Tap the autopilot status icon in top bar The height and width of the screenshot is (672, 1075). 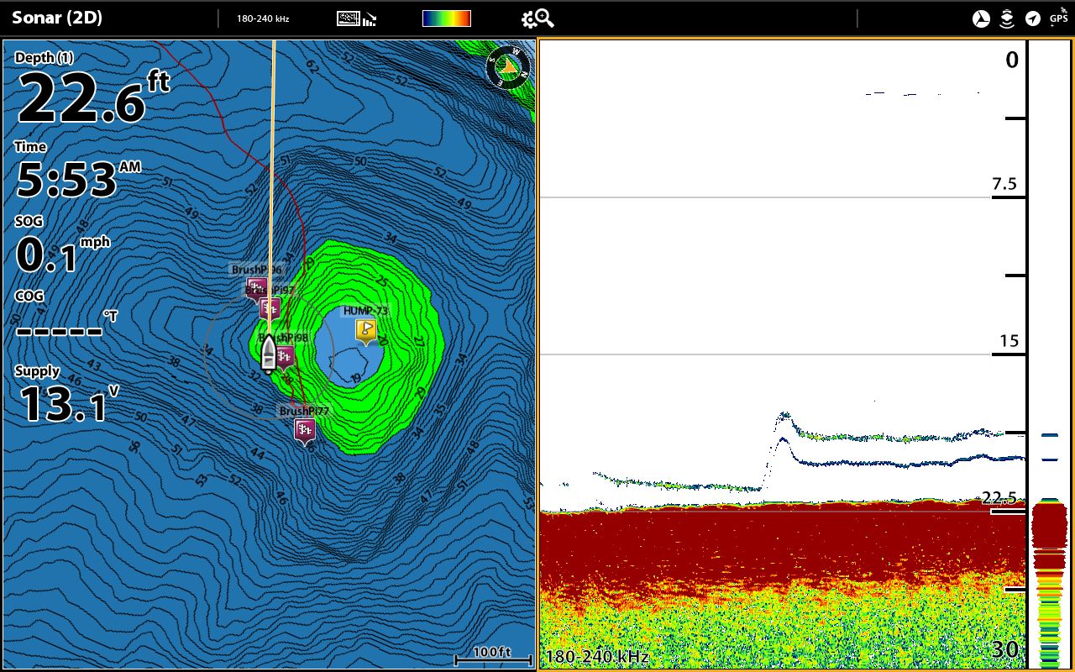981,18
